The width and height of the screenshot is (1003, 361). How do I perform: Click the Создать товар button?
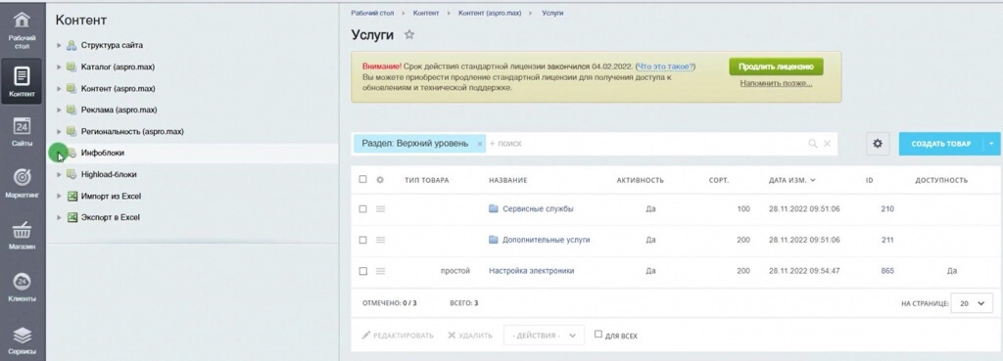point(941,144)
